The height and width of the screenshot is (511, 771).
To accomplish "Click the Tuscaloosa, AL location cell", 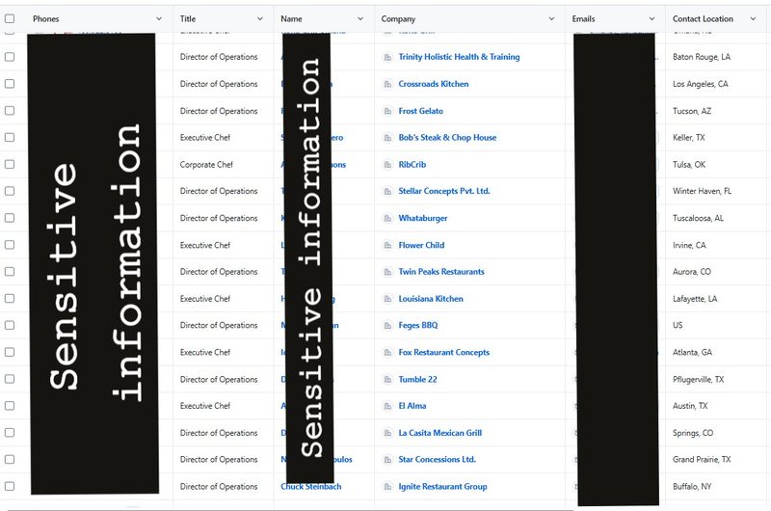I will (x=698, y=218).
